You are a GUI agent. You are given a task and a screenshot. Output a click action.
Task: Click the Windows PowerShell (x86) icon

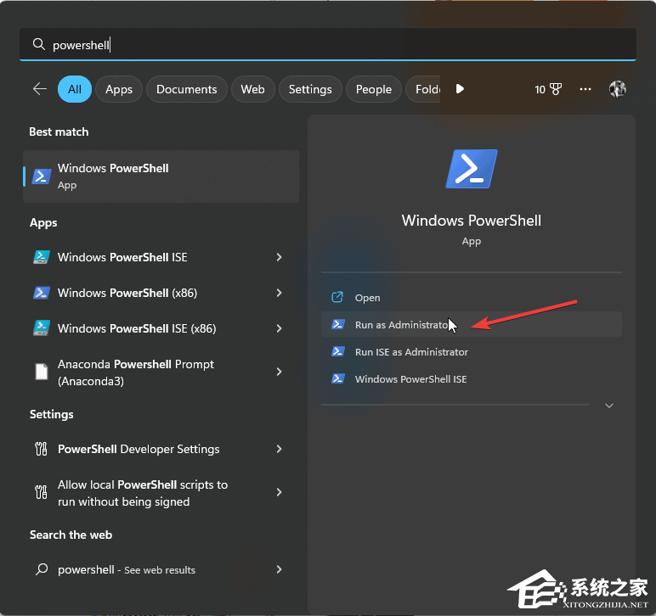[42, 293]
